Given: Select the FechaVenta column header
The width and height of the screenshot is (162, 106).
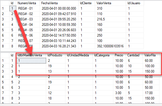Looking at the screenshot, I should (59, 3).
